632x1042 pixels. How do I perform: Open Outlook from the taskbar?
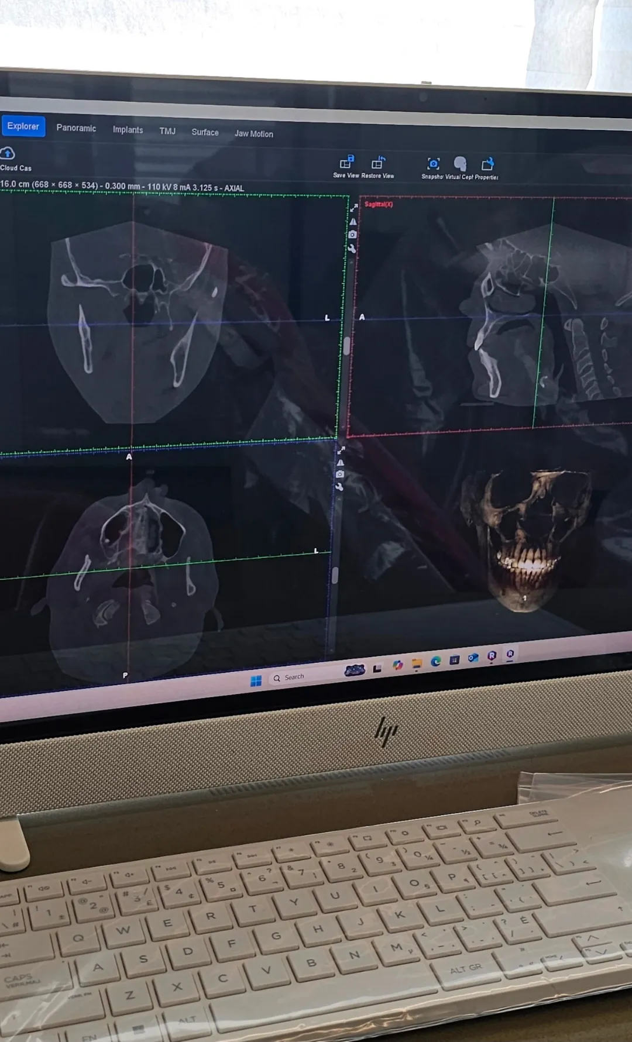(473, 658)
